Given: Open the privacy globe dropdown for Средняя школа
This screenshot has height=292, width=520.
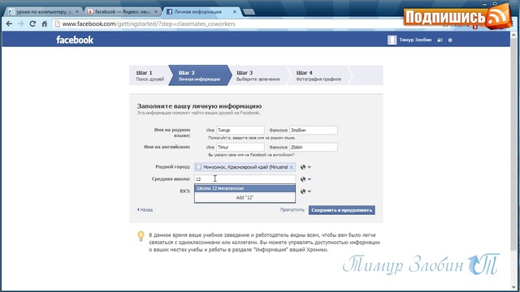Looking at the screenshot, I should coord(305,179).
